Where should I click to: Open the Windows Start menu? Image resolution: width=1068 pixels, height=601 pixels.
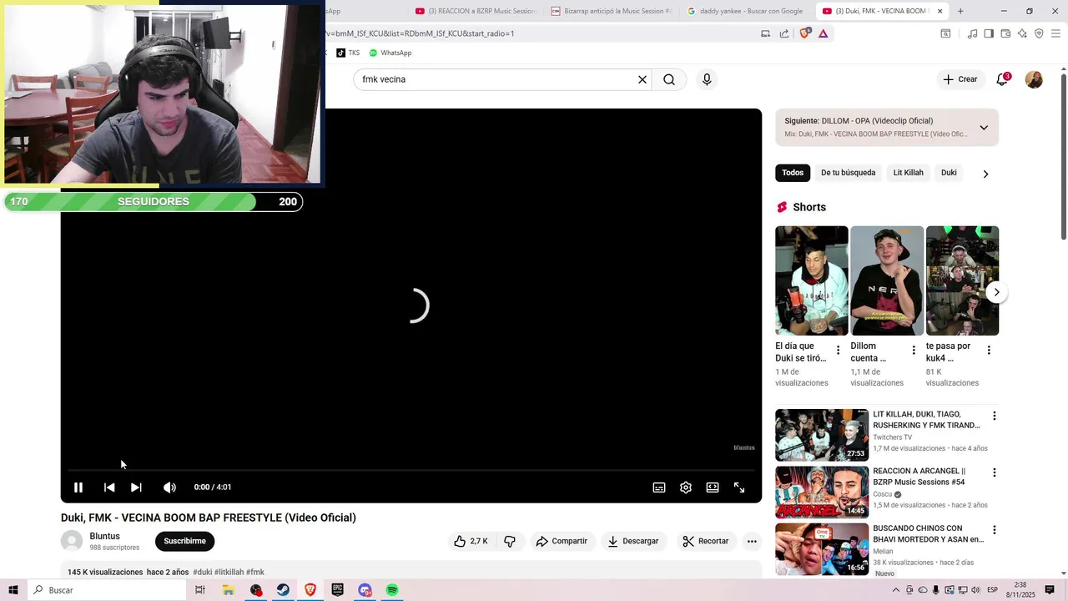click(13, 590)
